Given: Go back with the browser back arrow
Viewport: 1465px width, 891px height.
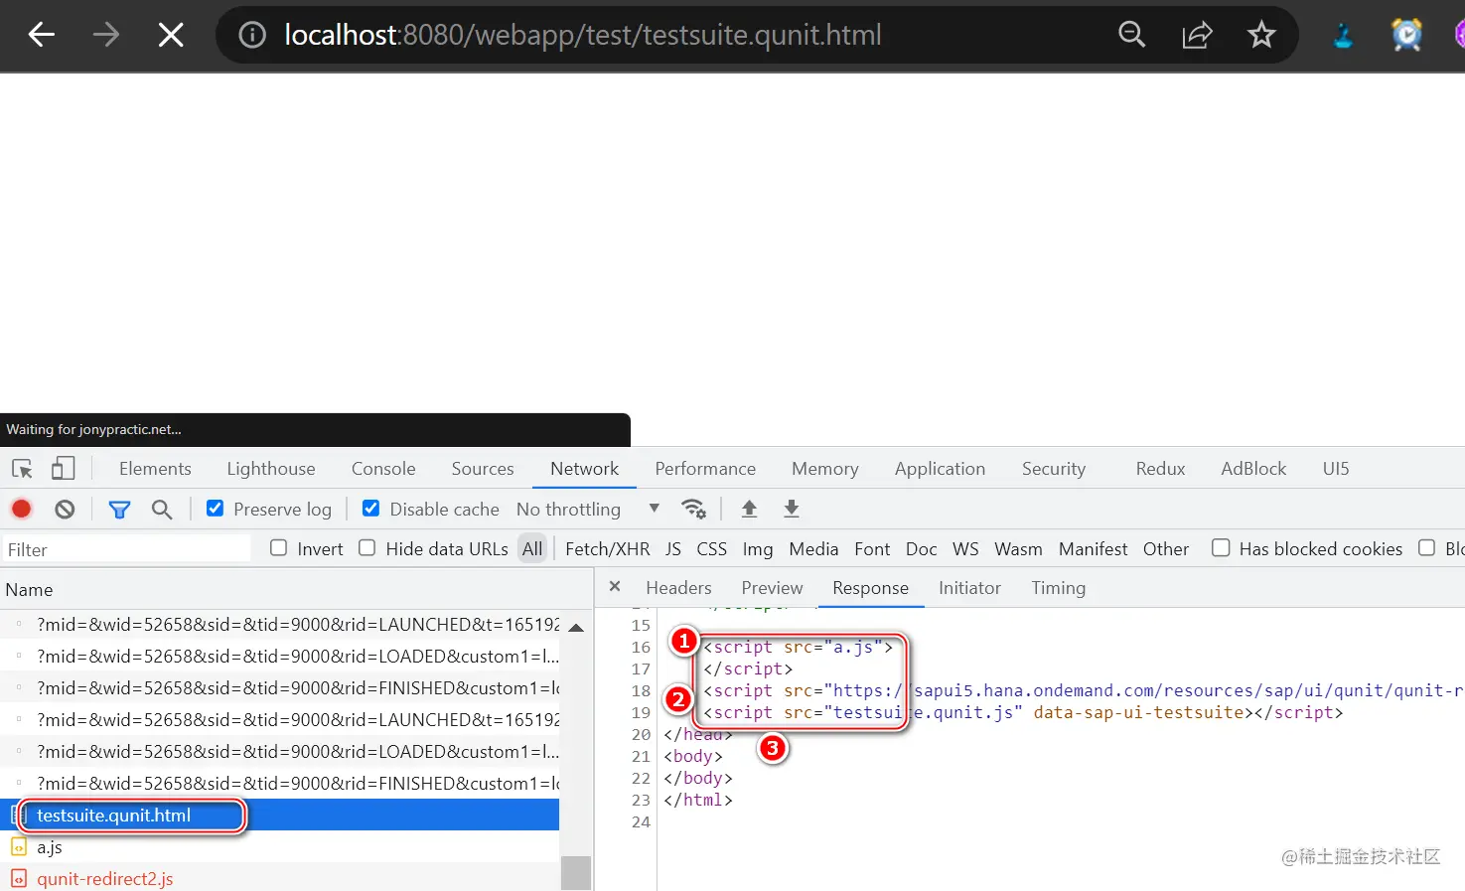Looking at the screenshot, I should click(42, 36).
